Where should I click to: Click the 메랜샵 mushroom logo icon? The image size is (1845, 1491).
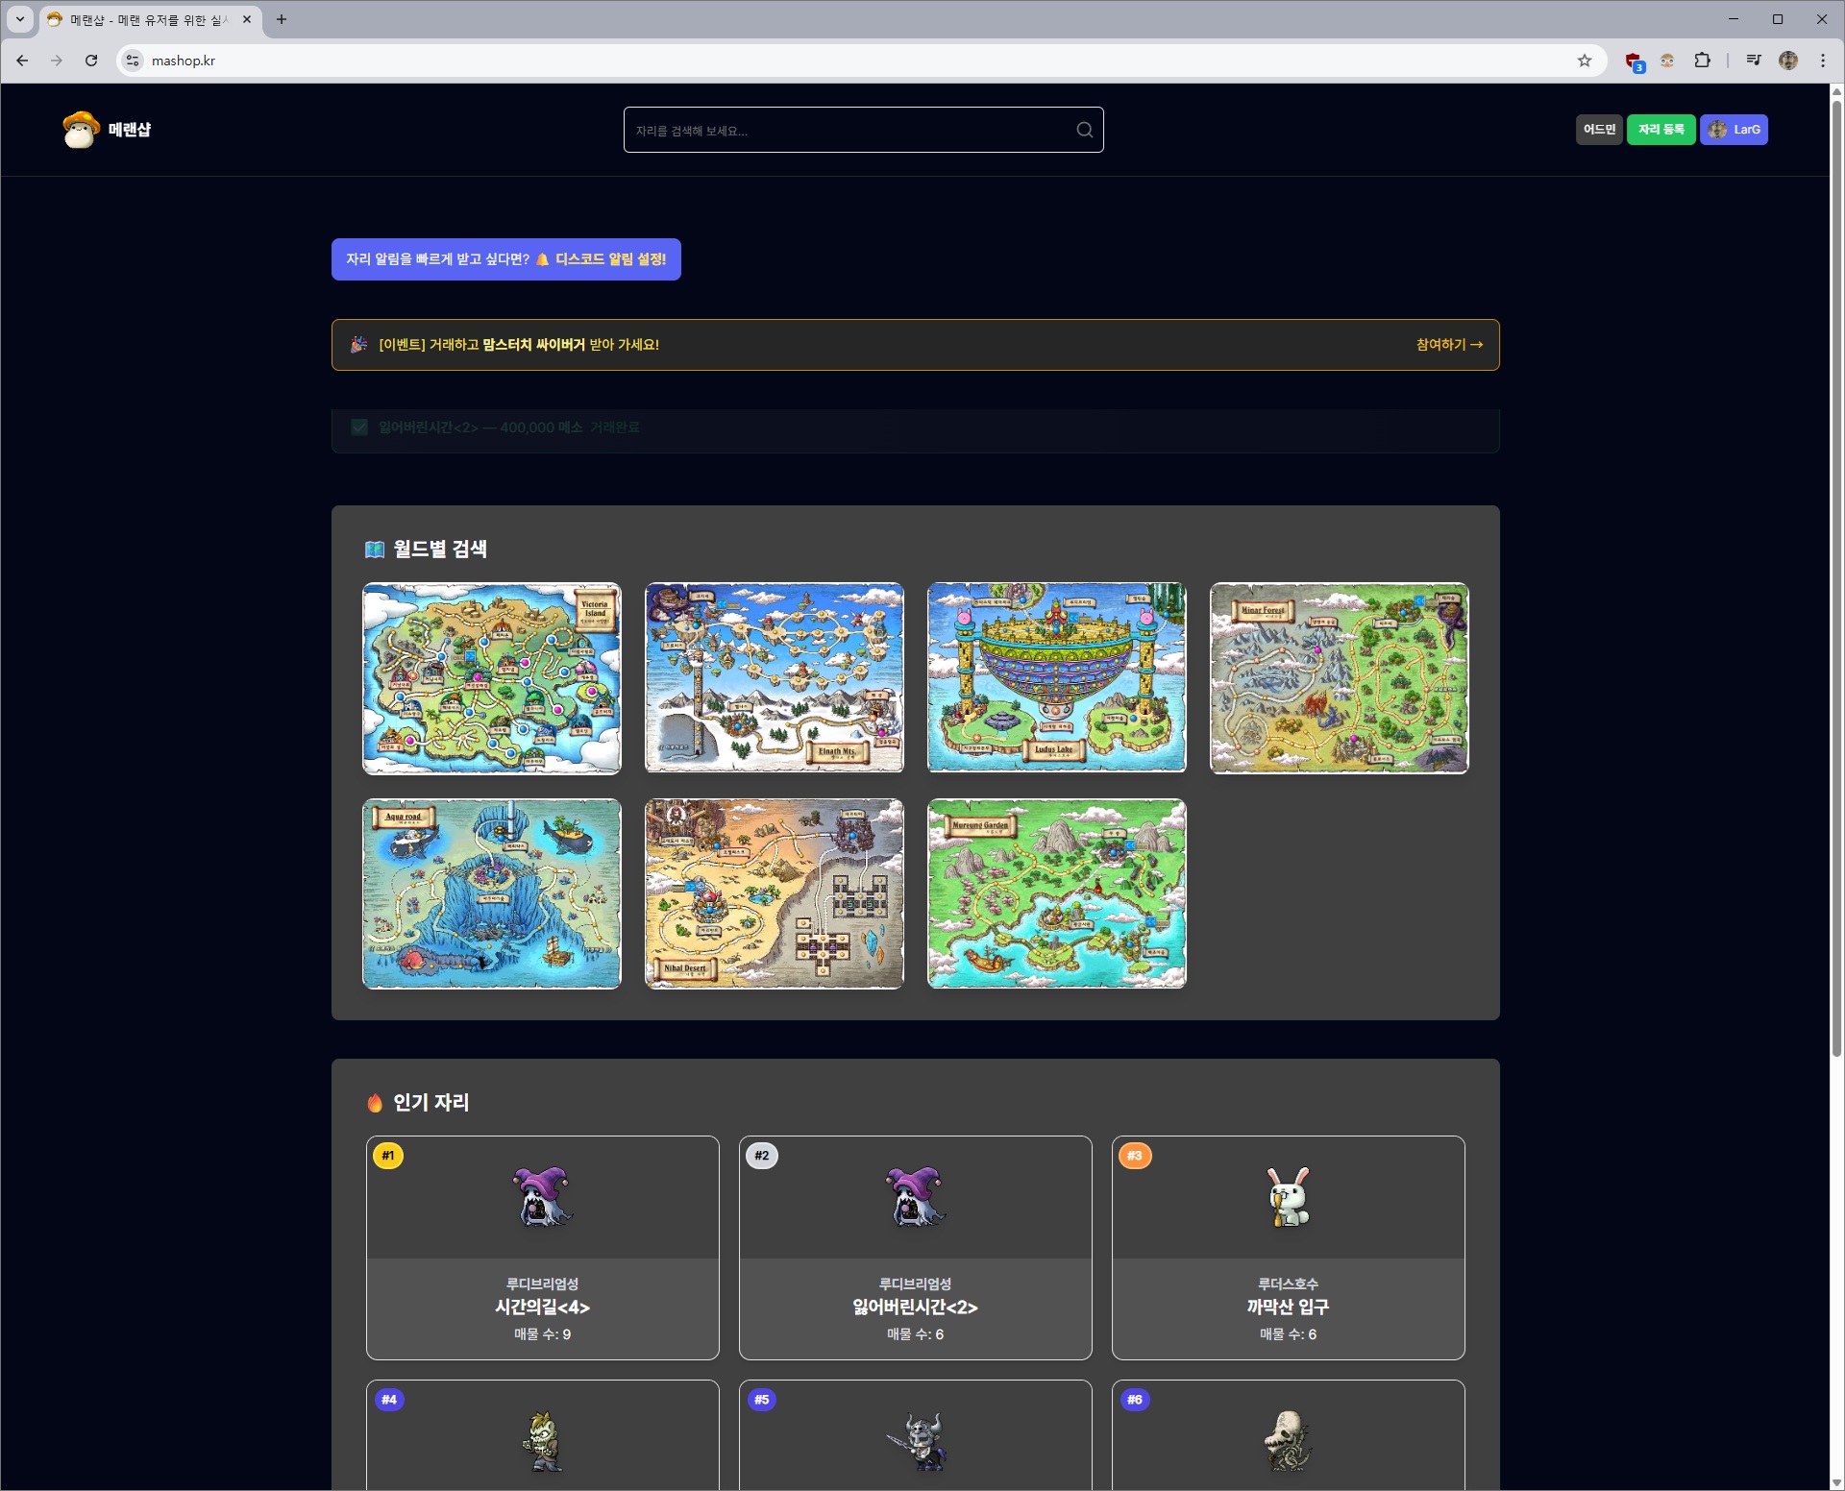tap(81, 130)
